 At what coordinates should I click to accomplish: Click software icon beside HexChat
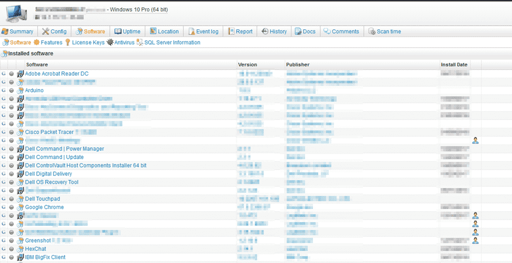coord(20,249)
